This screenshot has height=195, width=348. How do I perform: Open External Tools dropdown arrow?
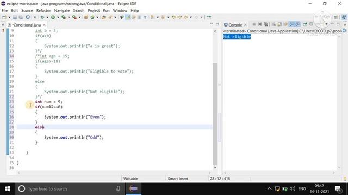tap(79, 17)
